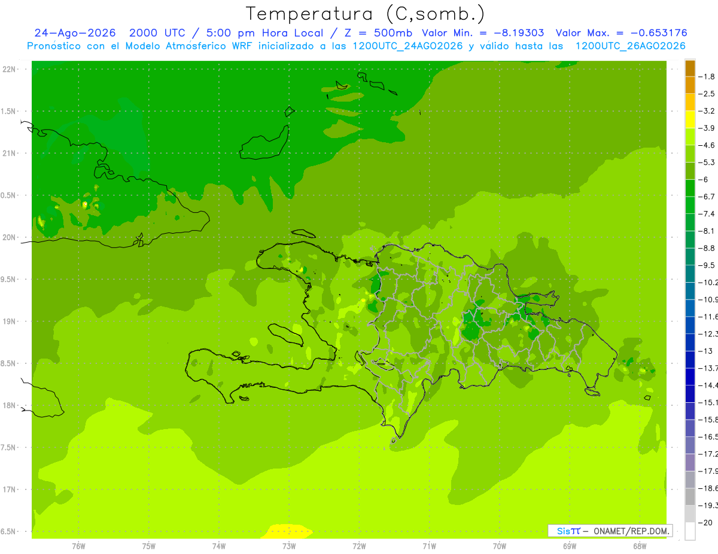The height and width of the screenshot is (554, 718).
Task: Click the "17N" latitude axis label
Action: pos(10,490)
